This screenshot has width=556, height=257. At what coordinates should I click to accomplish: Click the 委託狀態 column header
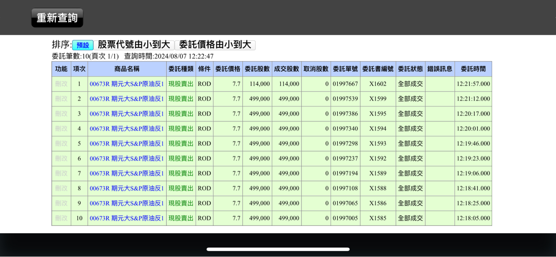pos(410,69)
